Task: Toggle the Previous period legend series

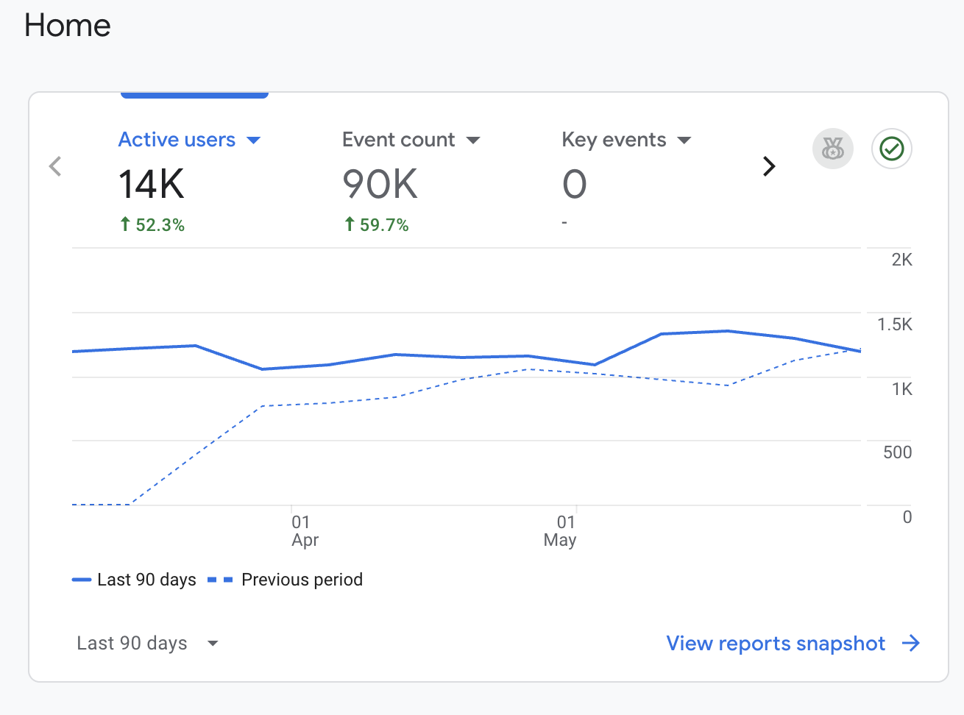Action: (x=286, y=580)
